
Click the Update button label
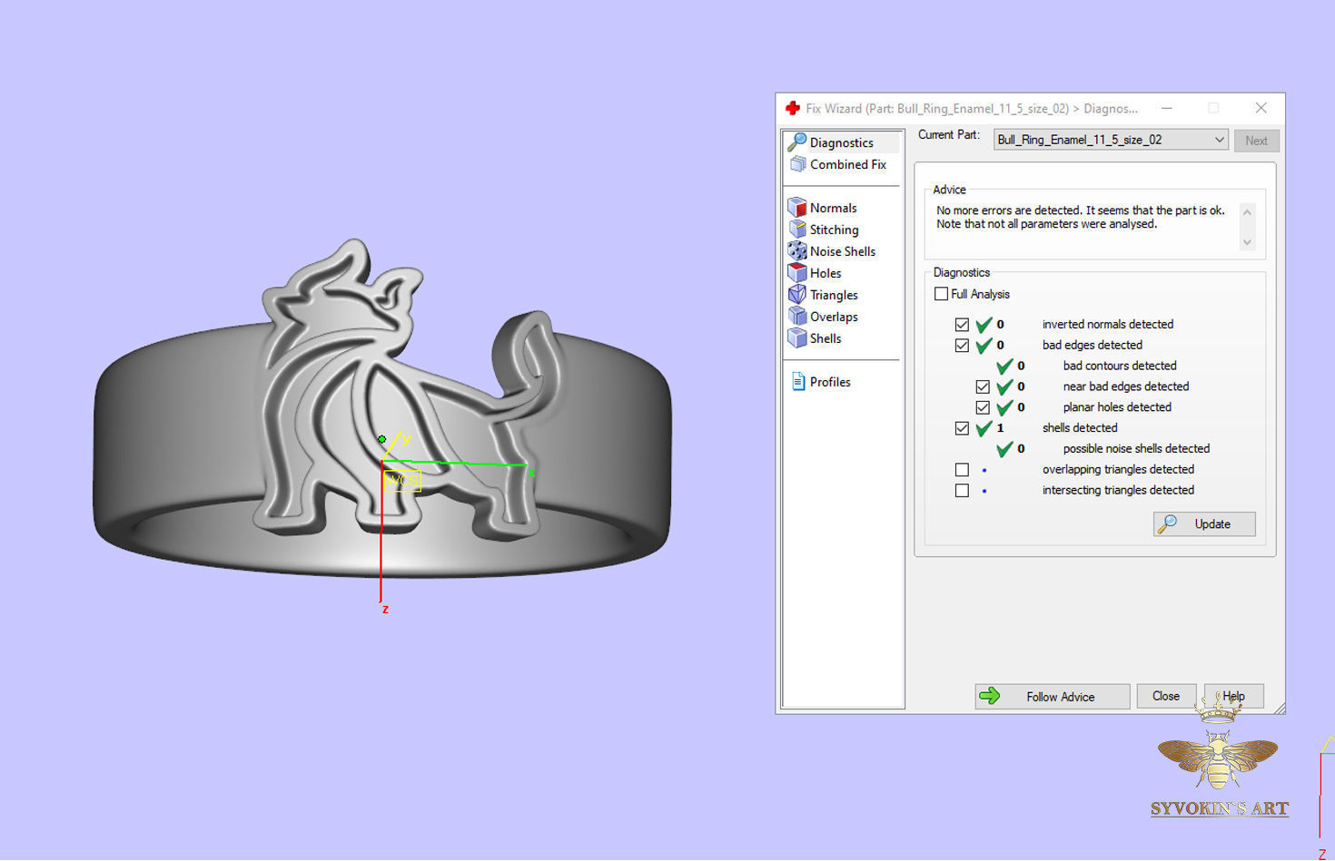pyautogui.click(x=1212, y=523)
